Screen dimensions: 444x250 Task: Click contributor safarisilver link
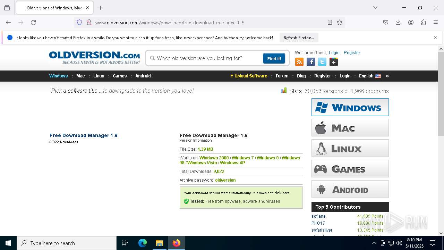tap(322, 230)
